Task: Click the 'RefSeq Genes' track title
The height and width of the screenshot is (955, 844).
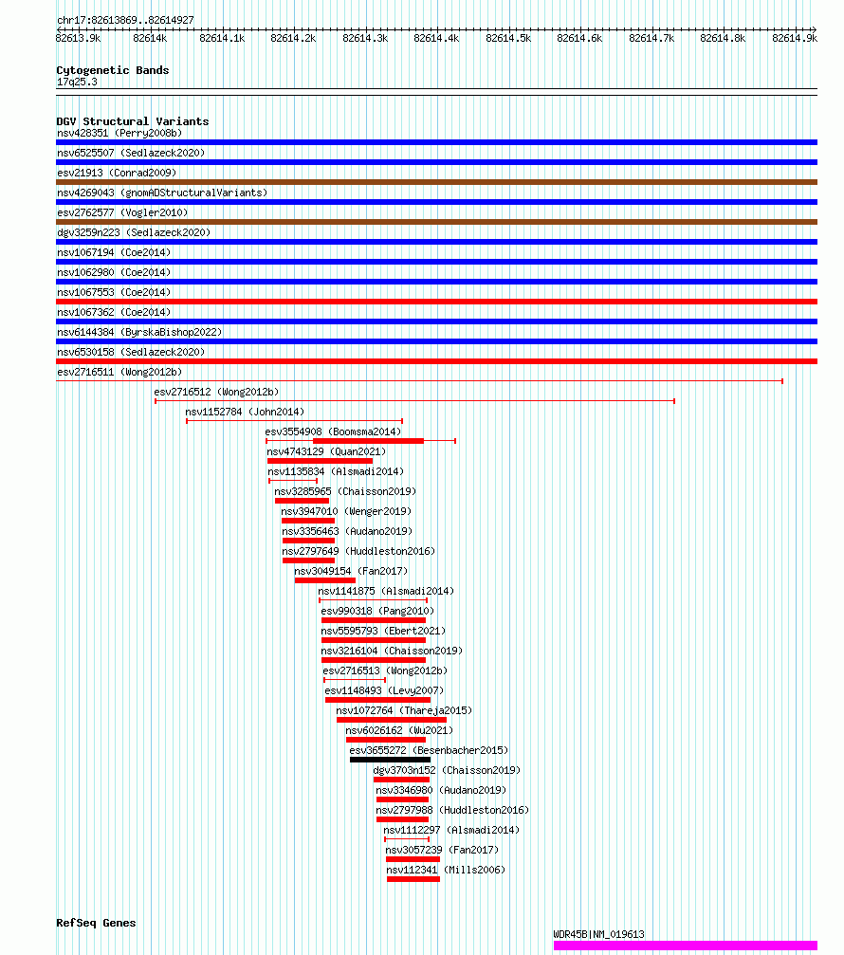Action: 96,923
